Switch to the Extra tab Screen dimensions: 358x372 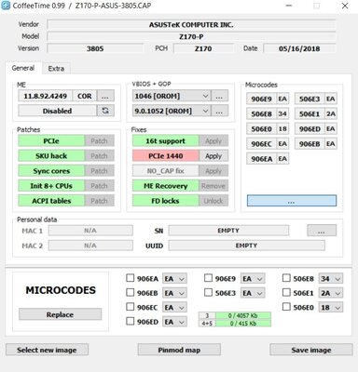point(56,69)
